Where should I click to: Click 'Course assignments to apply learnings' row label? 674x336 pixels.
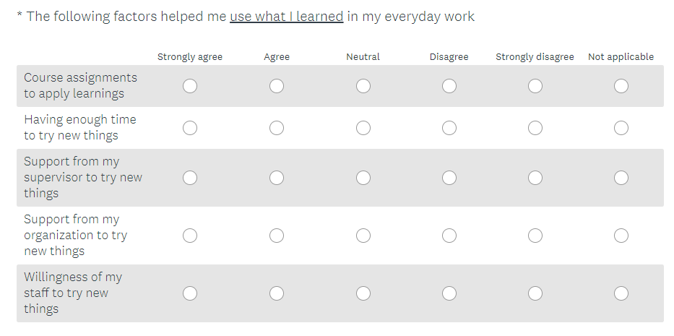tap(80, 85)
